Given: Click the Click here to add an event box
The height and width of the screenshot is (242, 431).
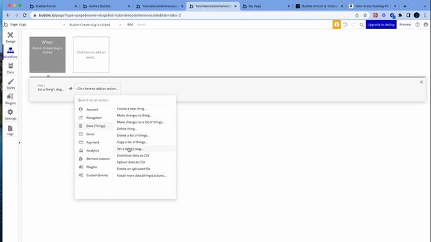Looking at the screenshot, I should click(91, 54).
